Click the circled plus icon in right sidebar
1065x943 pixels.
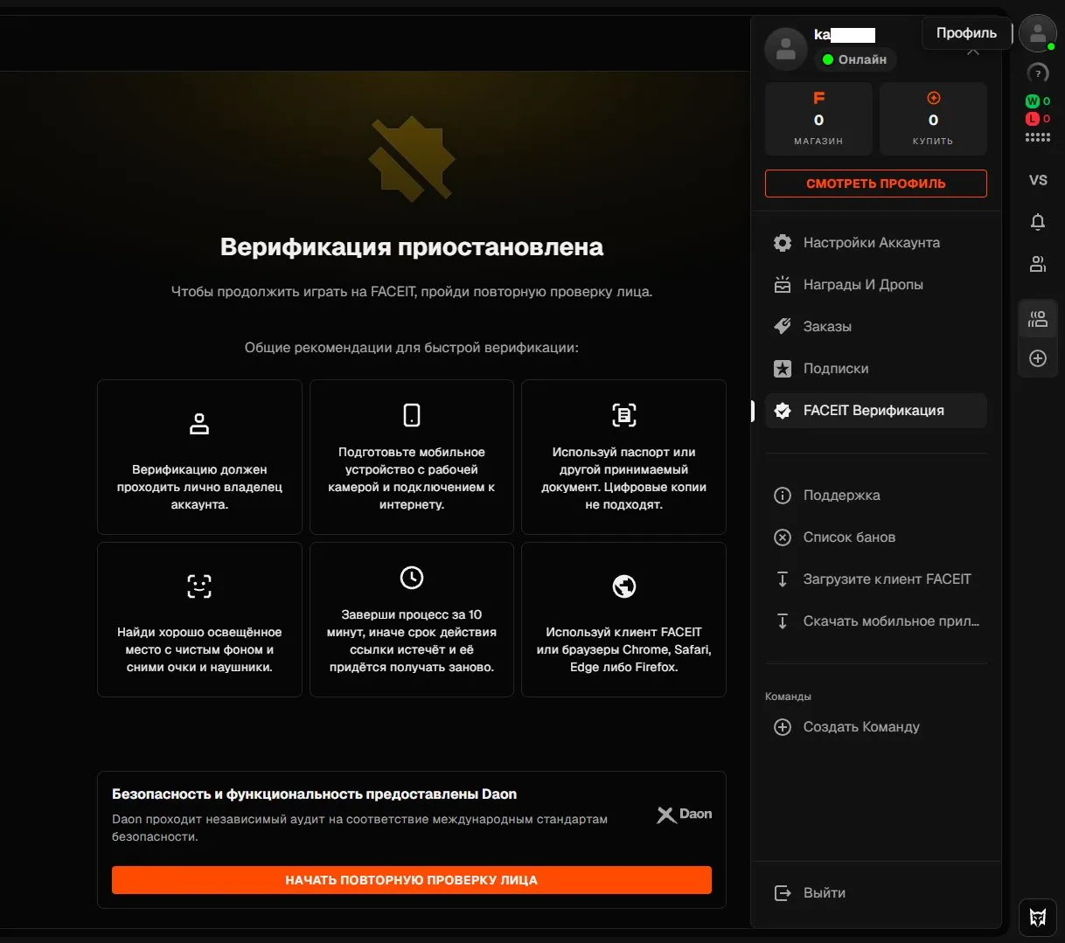click(1038, 358)
